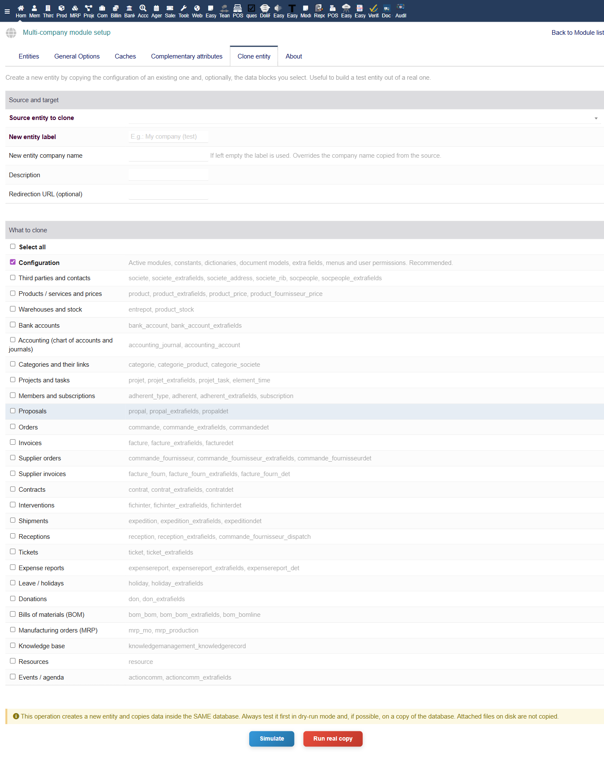Tick the Invoices checkbox
This screenshot has height=769, width=604.
[13, 442]
